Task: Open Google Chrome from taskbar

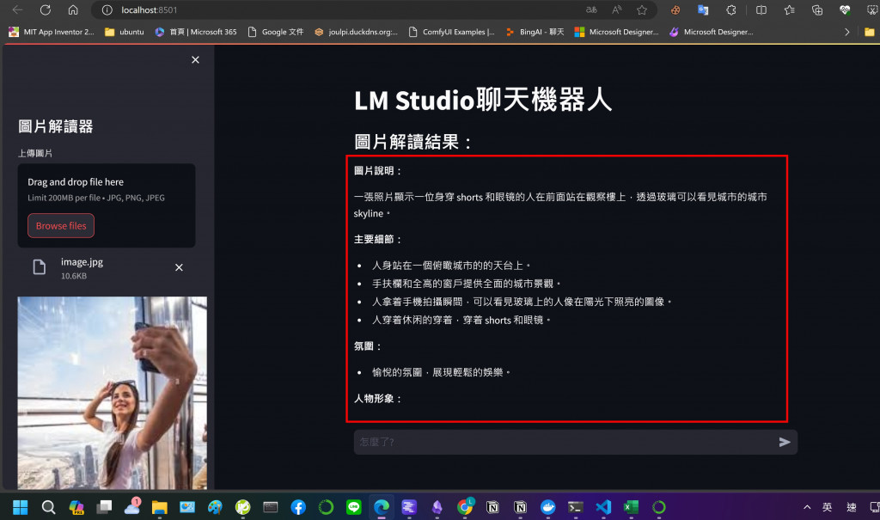Action: [465, 507]
